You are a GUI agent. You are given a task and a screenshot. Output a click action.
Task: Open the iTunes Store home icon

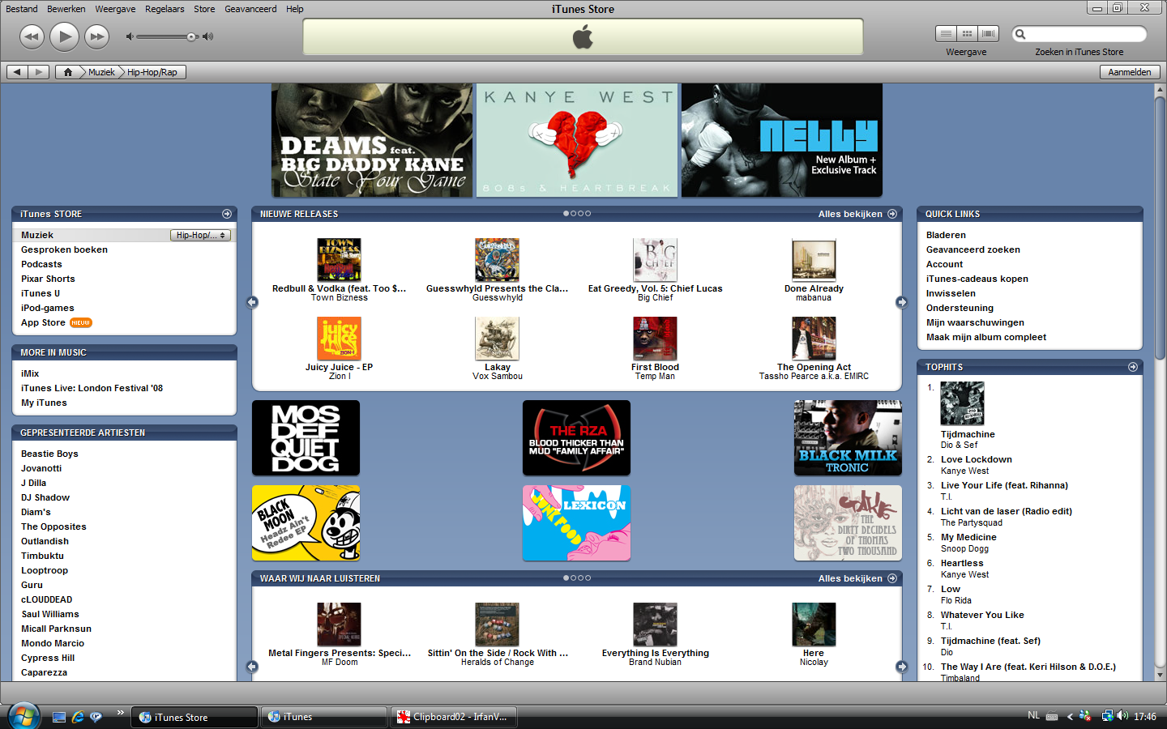[x=68, y=72]
